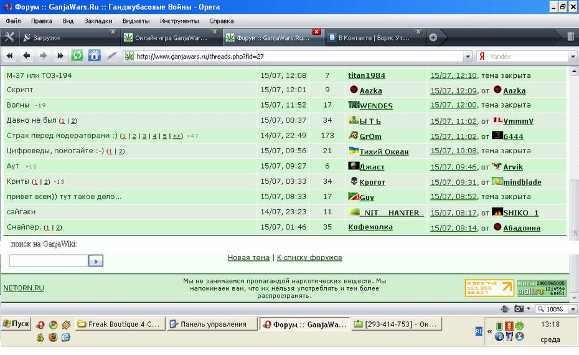Close the Форум :: GanjaWars.Ru tab

click(x=316, y=32)
